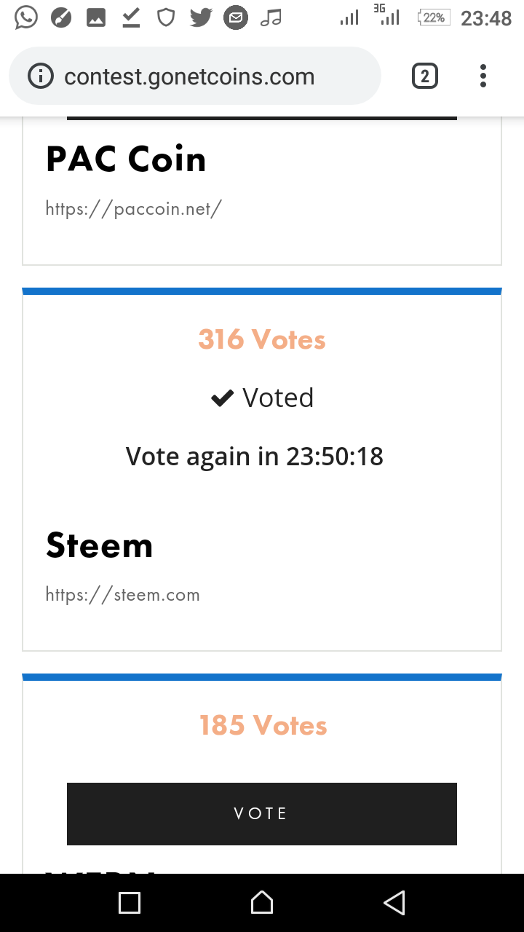Open the paccoin.net link

point(133,209)
